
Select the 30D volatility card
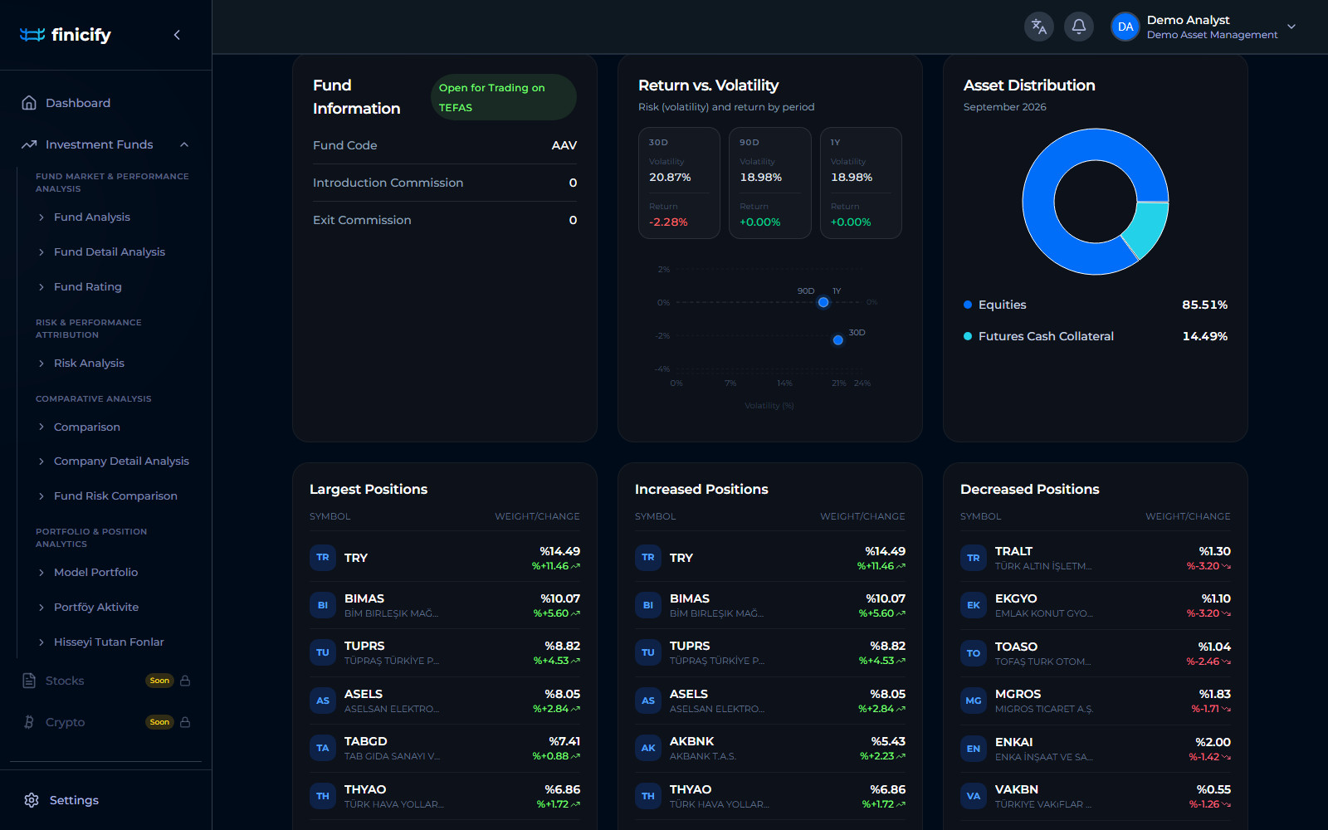(679, 183)
